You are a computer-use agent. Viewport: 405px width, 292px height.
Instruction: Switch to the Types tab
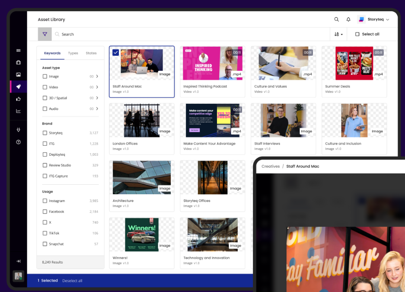[73, 53]
